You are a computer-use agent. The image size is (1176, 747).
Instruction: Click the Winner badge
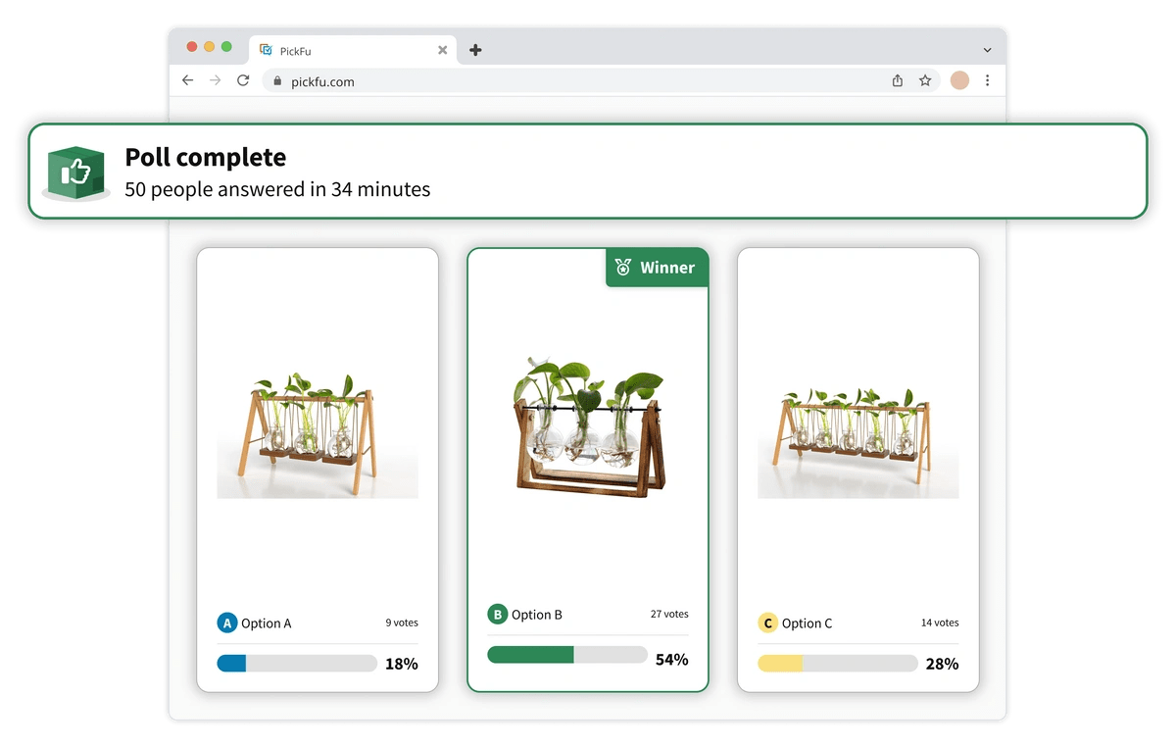[657, 268]
